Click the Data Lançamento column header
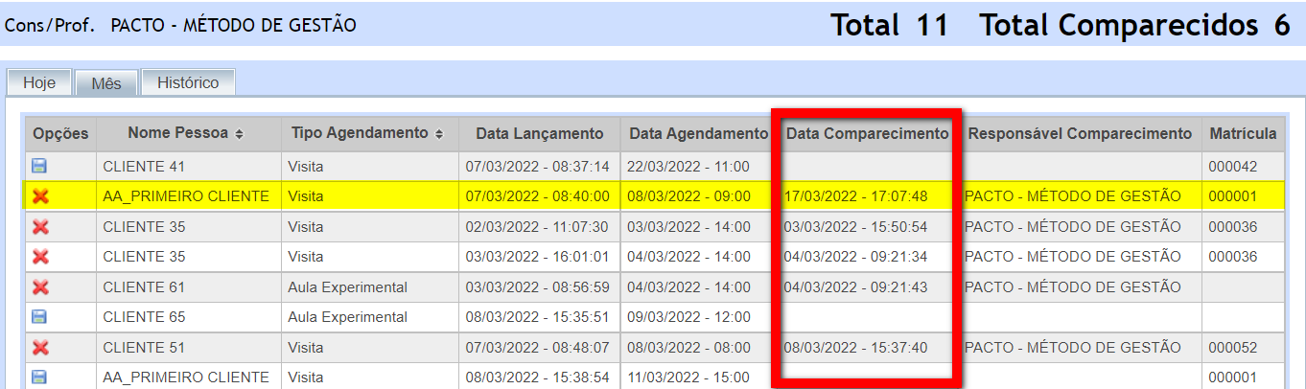Image resolution: width=1306 pixels, height=389 pixels. 539,134
